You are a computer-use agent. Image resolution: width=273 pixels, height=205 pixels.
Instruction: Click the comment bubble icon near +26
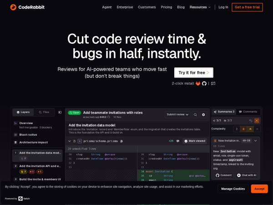pos(178,141)
